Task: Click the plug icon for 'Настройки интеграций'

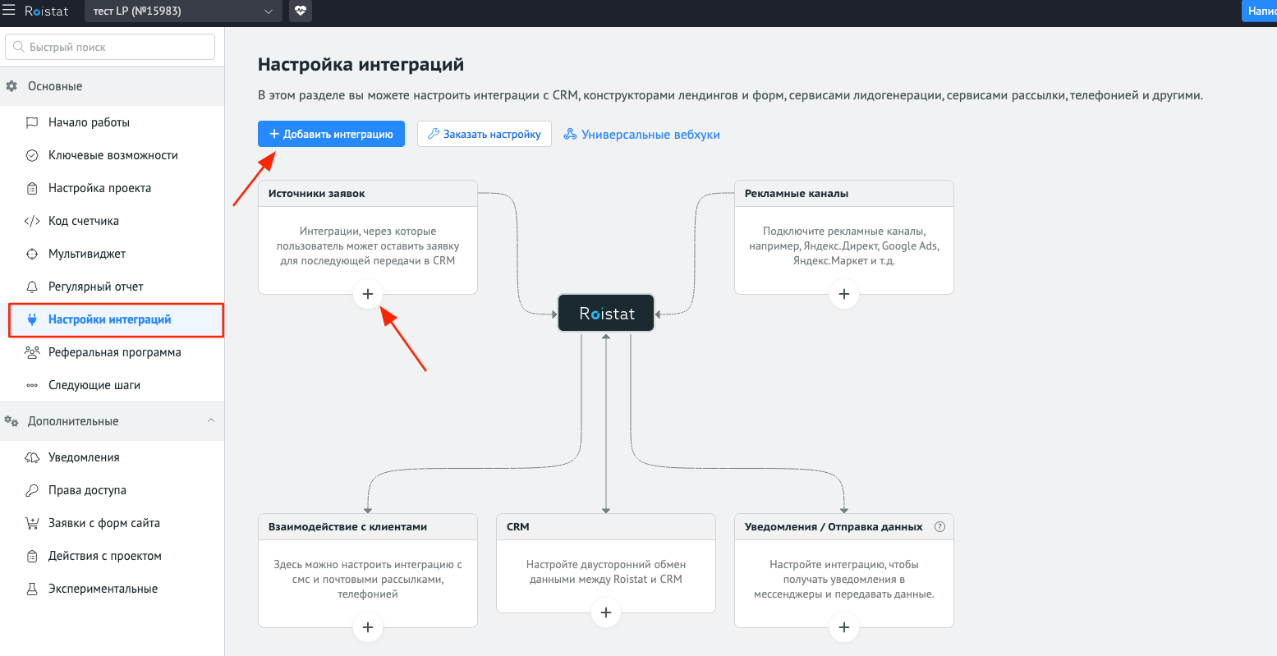Action: [x=32, y=319]
